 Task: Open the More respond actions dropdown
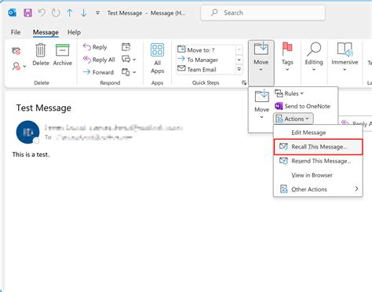(129, 71)
